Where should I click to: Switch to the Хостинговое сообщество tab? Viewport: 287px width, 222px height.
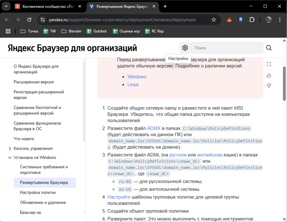[x=48, y=6]
